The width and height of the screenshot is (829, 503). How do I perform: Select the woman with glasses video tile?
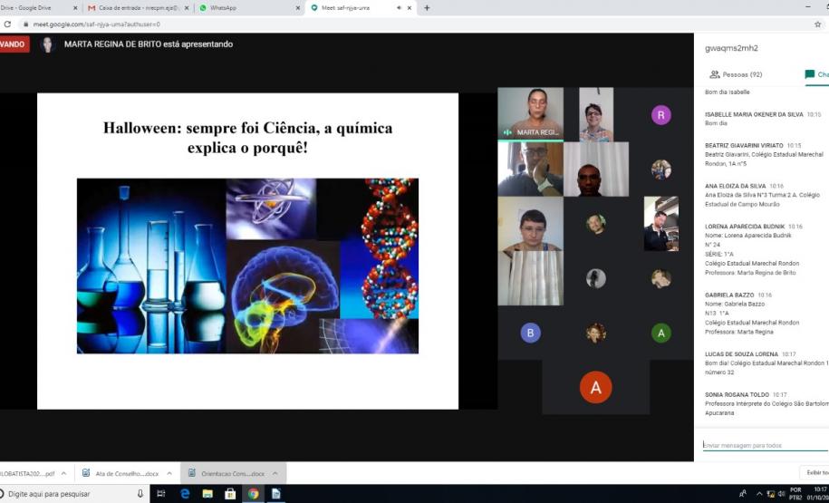[x=596, y=115]
